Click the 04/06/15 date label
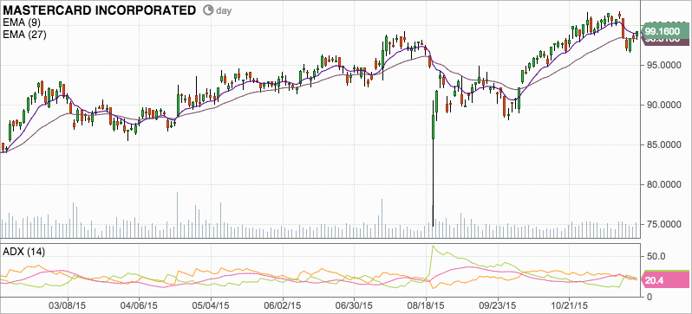Image resolution: width=692 pixels, height=314 pixels. click(x=140, y=305)
